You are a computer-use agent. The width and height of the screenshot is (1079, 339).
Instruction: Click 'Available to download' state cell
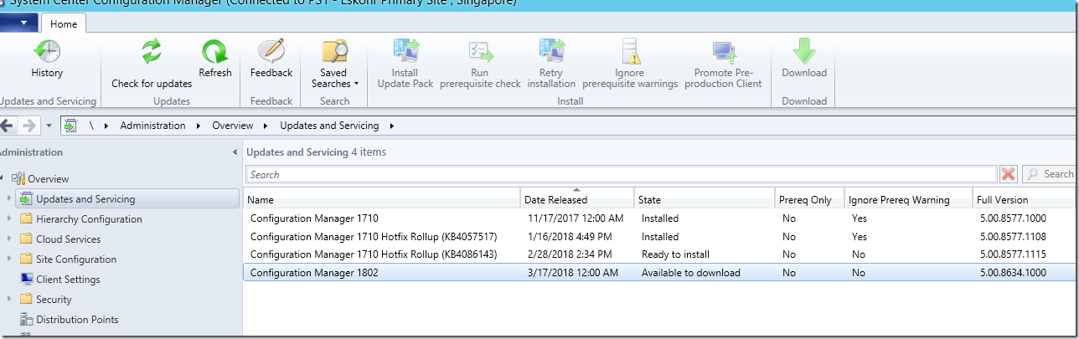[x=691, y=273]
